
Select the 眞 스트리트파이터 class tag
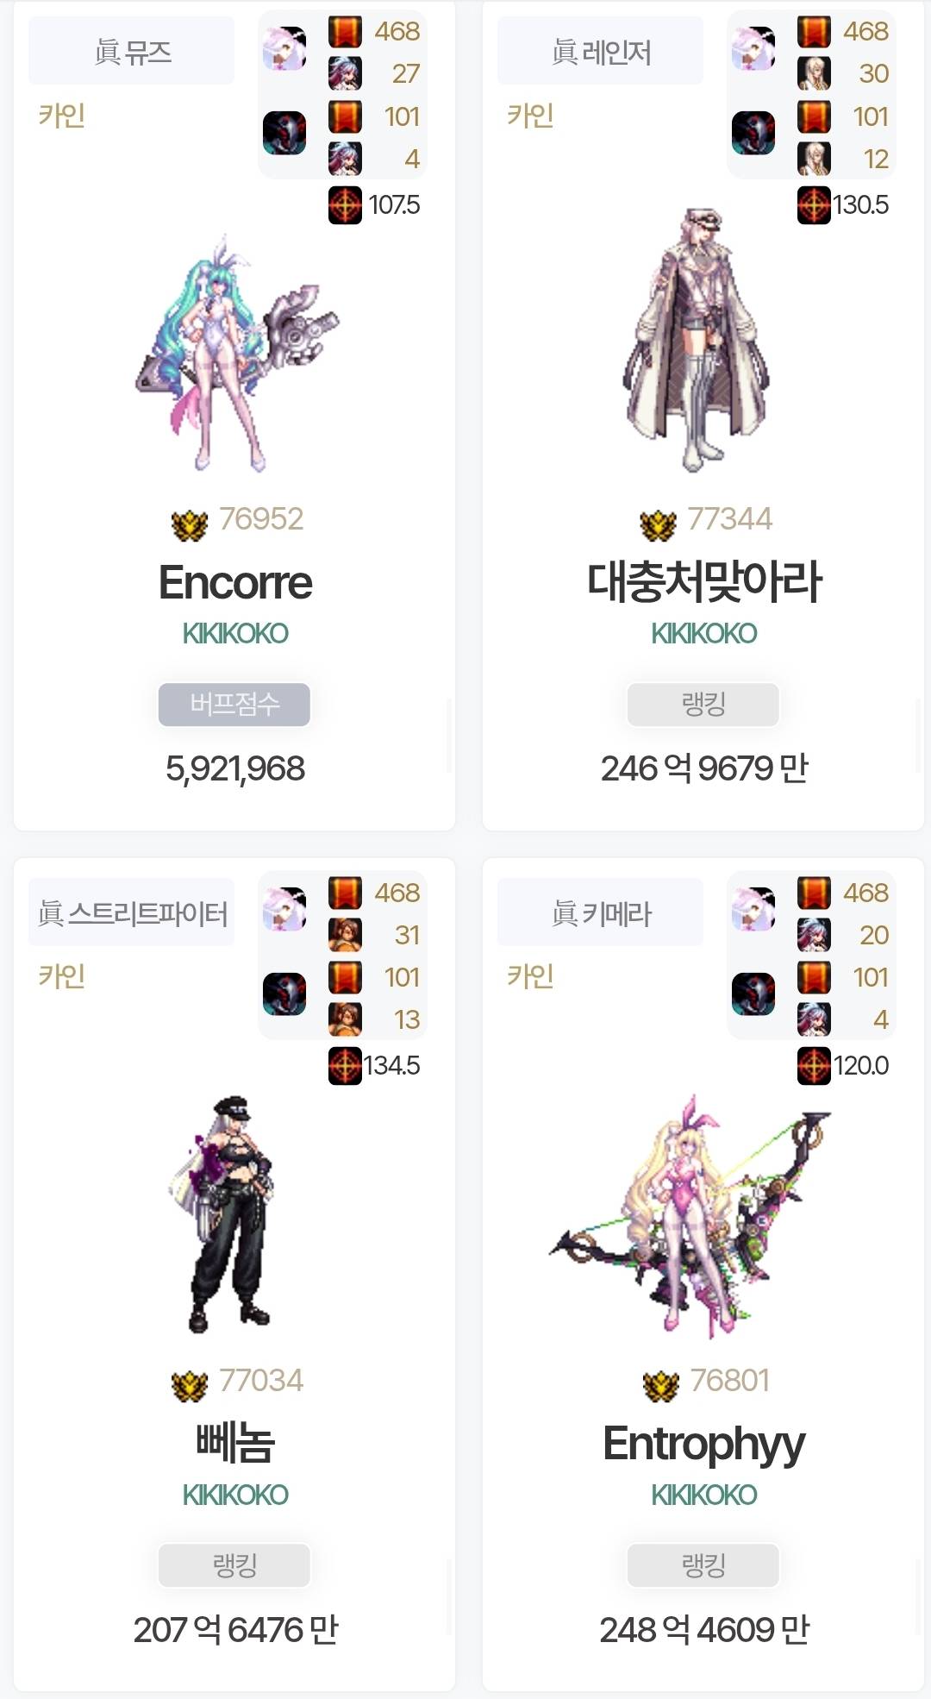pyautogui.click(x=131, y=912)
